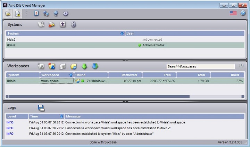This screenshot has height=147, width=250.
Task: Open the gear settings icon in top toolbar
Action: pyautogui.click(x=66, y=14)
